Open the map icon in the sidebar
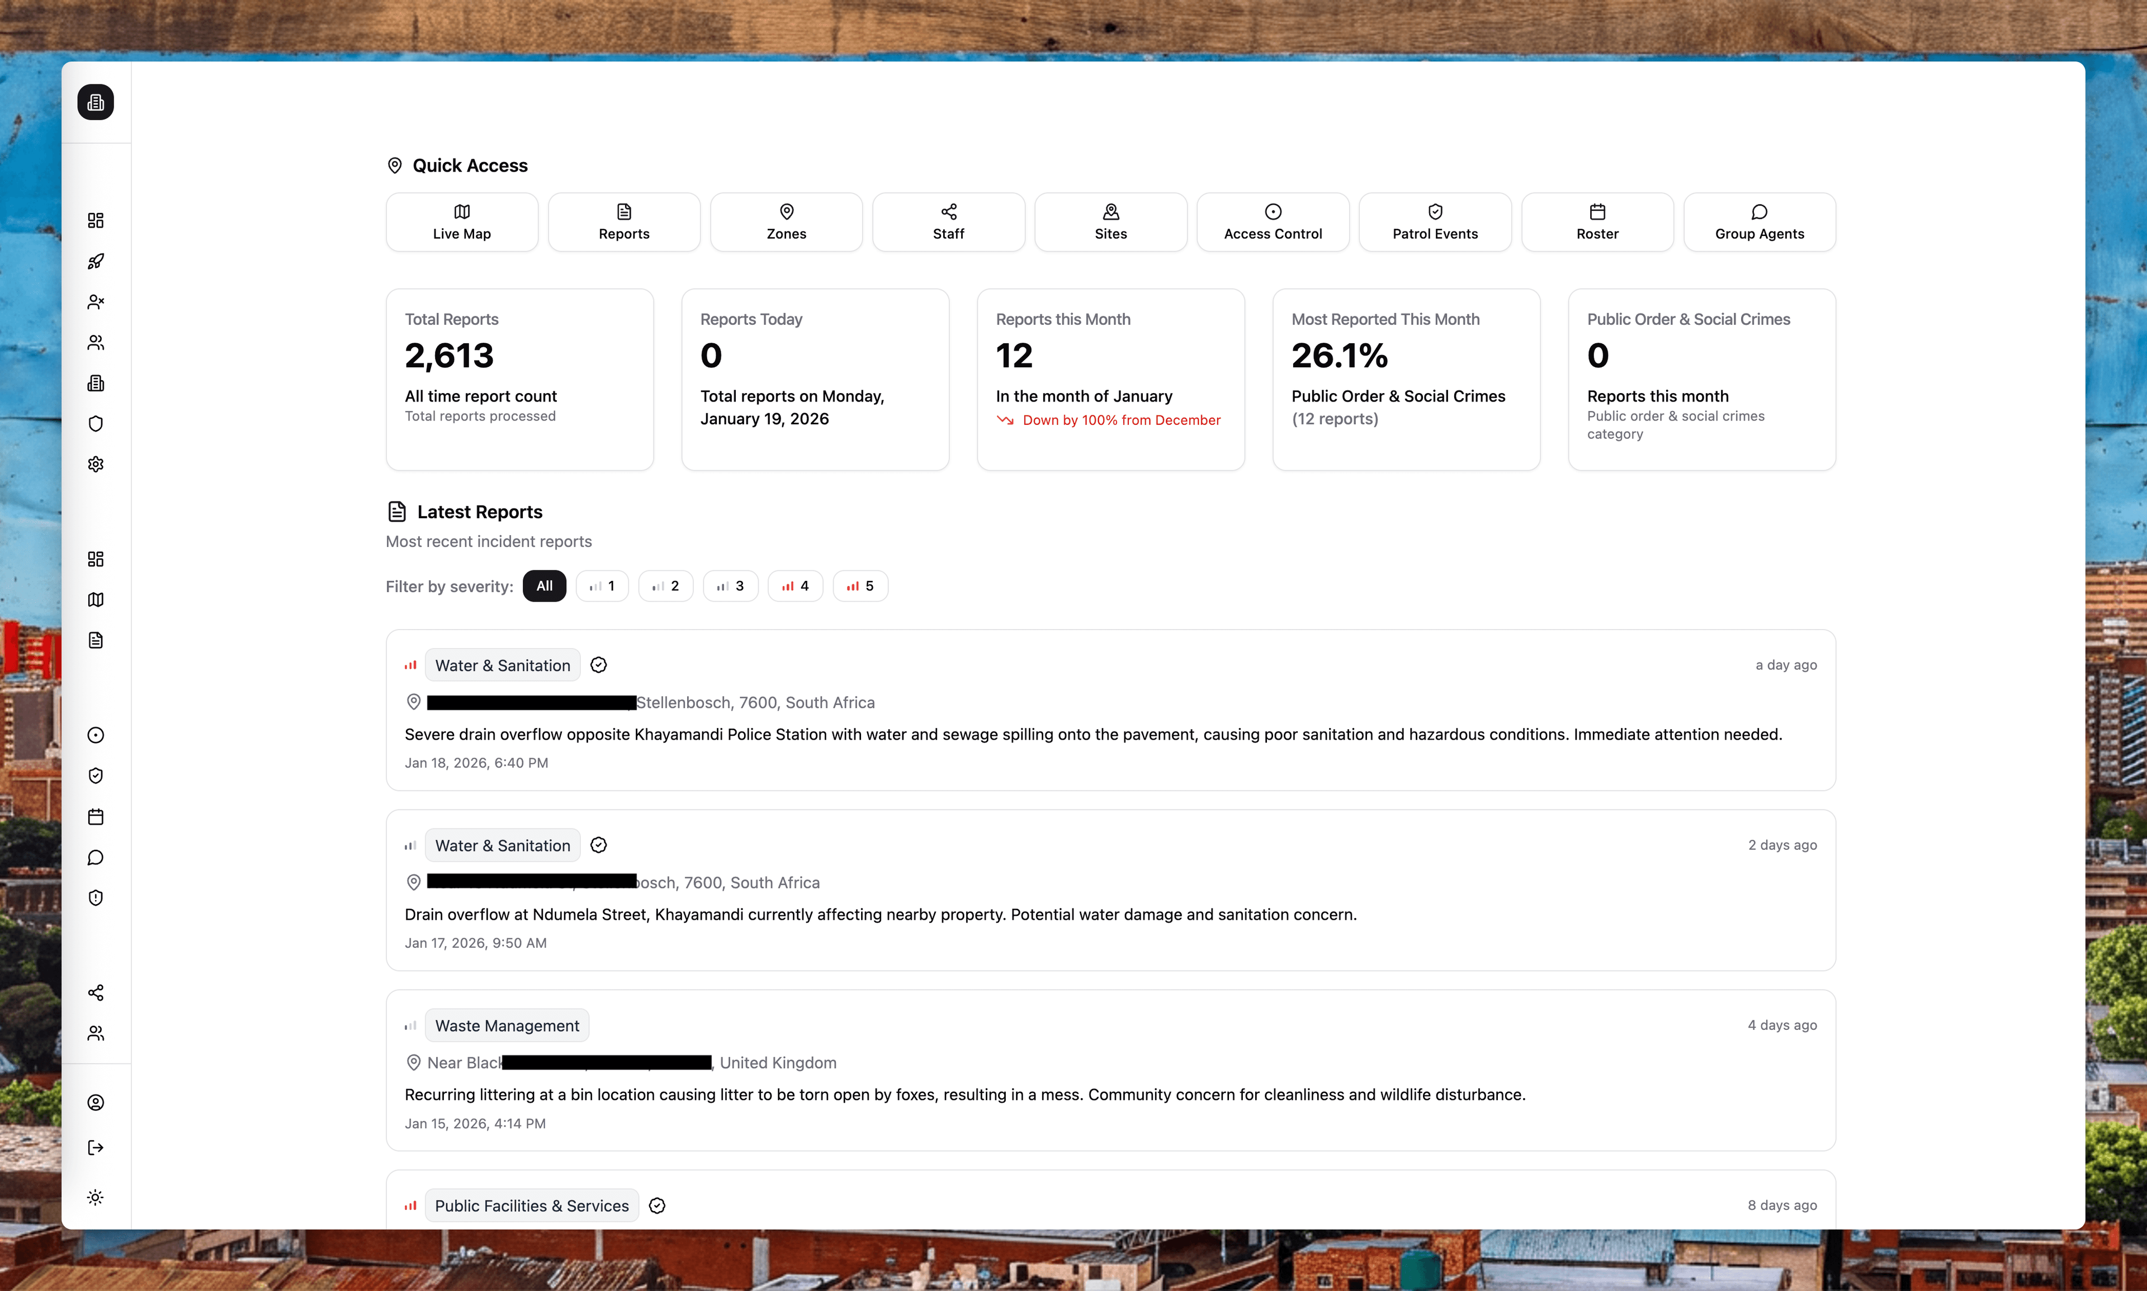Image resolution: width=2147 pixels, height=1291 pixels. [x=96, y=599]
